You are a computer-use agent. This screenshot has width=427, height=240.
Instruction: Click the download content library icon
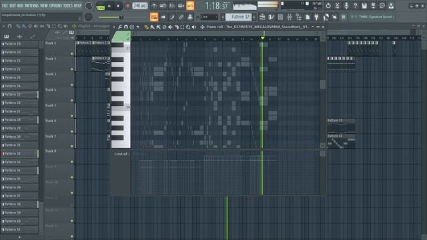click(391, 5)
